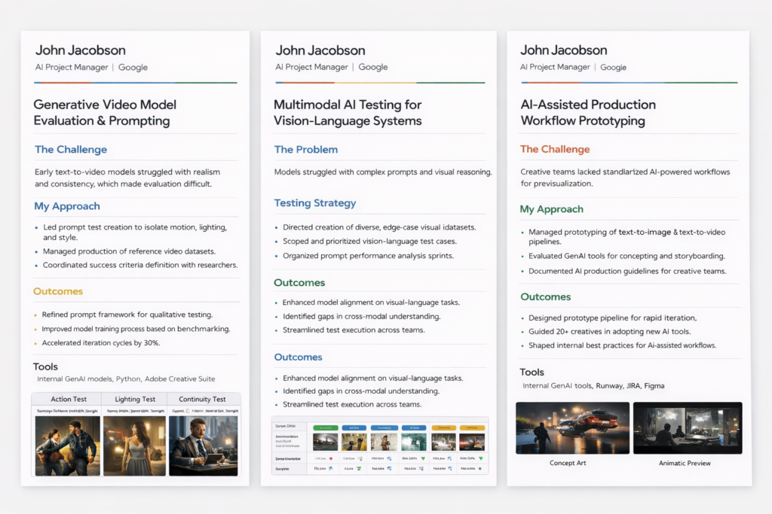Click the yellow Outcomes heading in the left card

click(x=58, y=291)
